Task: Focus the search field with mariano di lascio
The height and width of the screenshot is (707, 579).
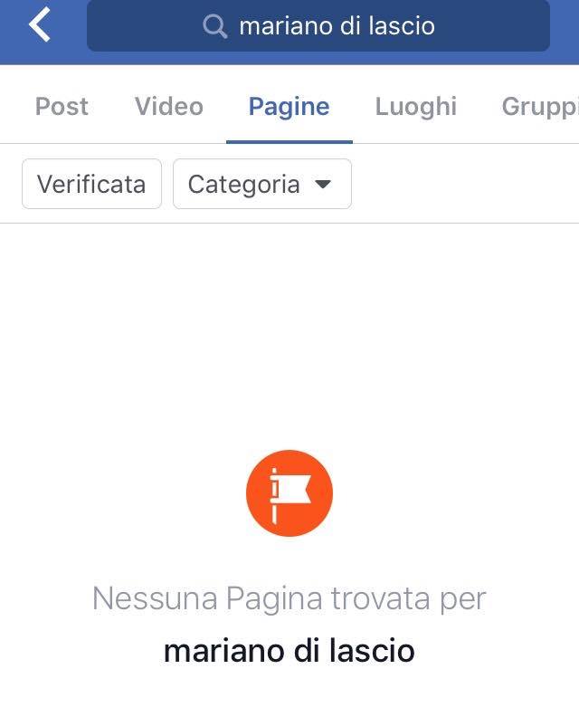Action: click(x=318, y=25)
